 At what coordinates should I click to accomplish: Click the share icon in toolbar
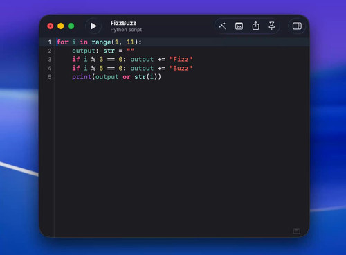point(255,26)
